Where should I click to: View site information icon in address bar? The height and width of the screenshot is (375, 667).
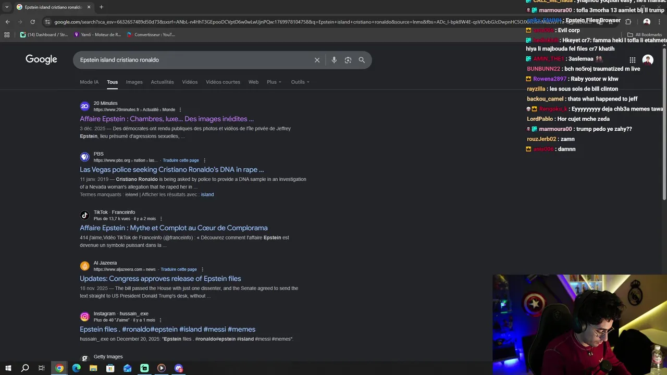pyautogui.click(x=47, y=22)
